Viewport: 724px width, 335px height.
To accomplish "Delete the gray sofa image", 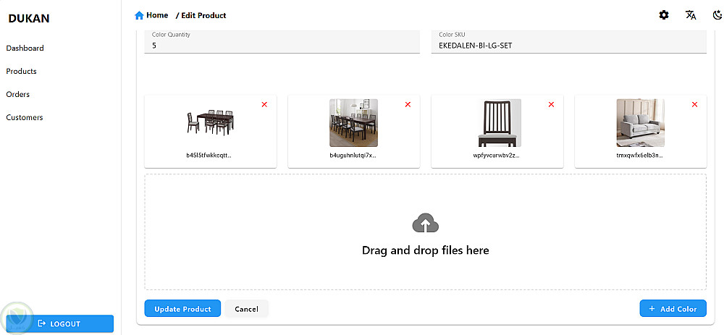I will (x=695, y=105).
